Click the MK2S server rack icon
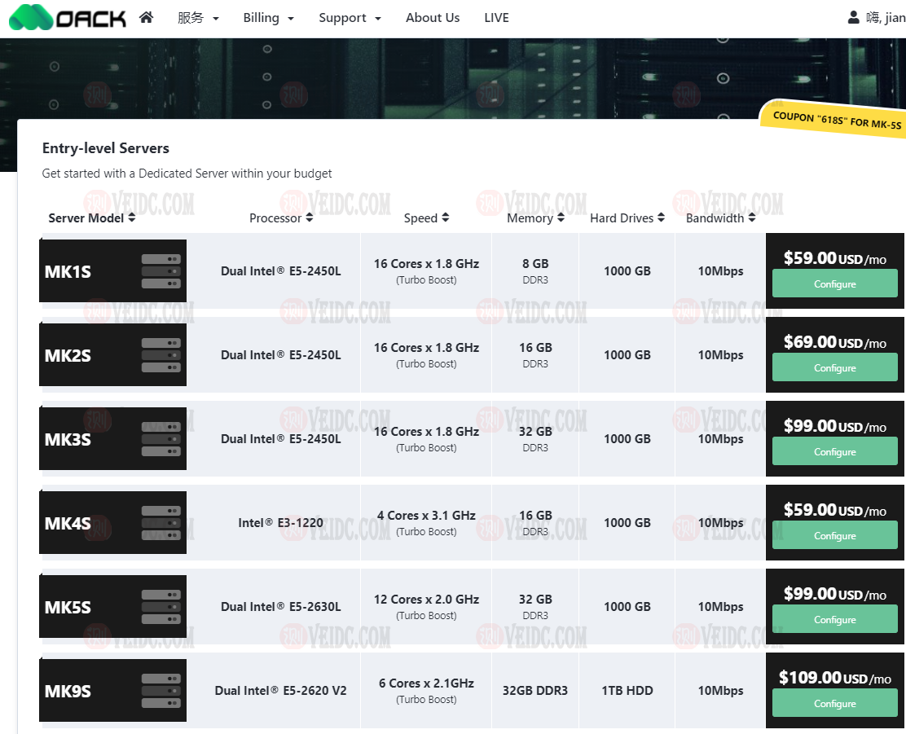906x734 pixels. [x=161, y=355]
